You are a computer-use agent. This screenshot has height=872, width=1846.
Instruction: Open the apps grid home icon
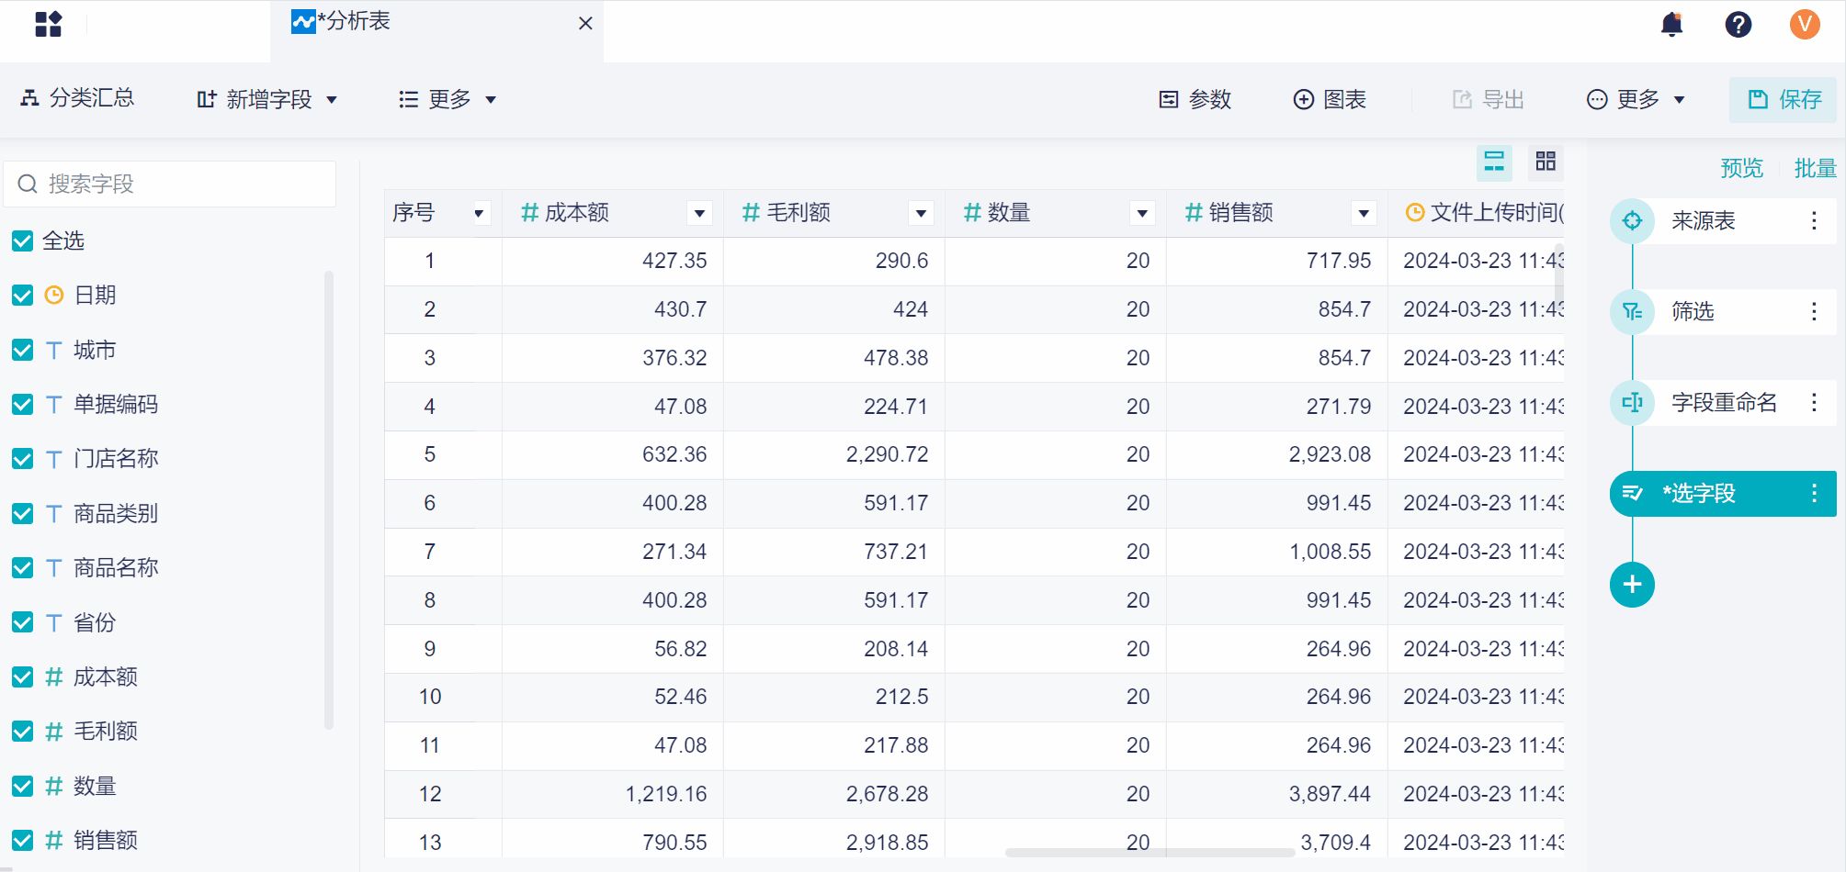[48, 24]
